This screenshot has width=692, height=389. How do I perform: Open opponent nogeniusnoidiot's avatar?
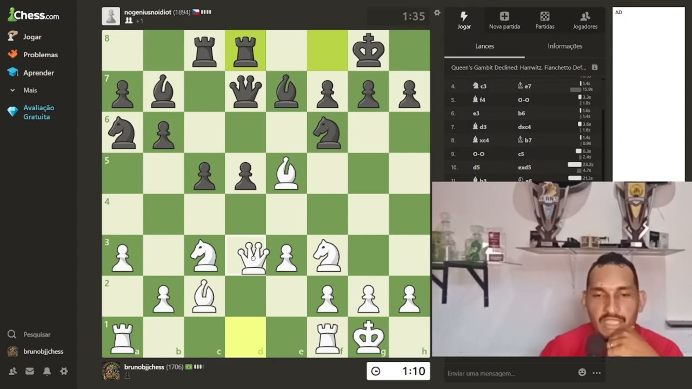point(111,16)
